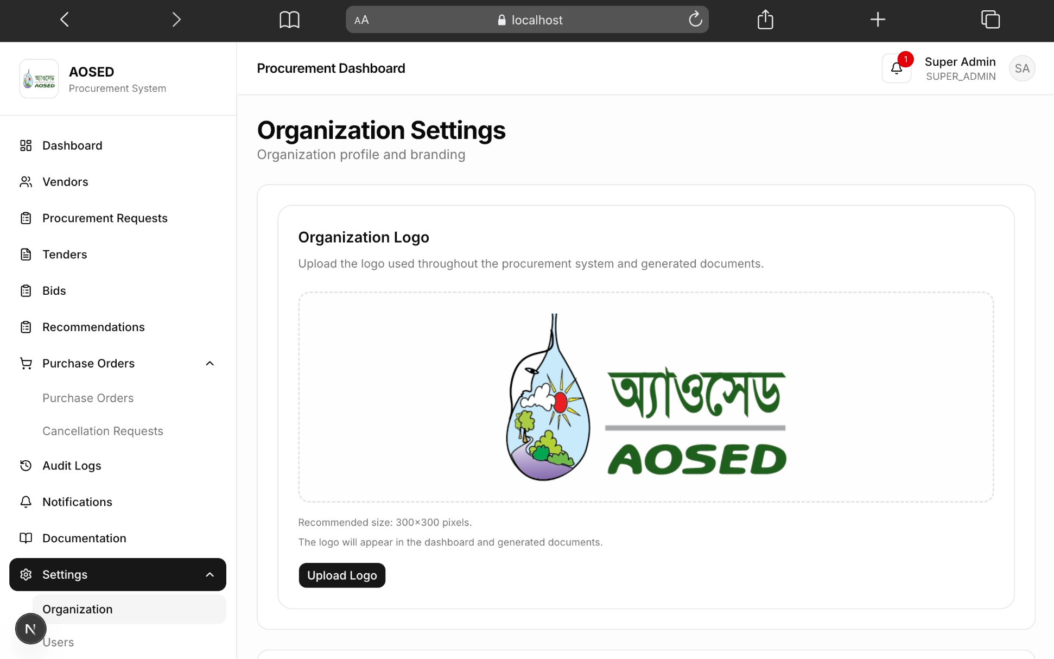
Task: Open the notification bell in header
Action: tap(897, 68)
